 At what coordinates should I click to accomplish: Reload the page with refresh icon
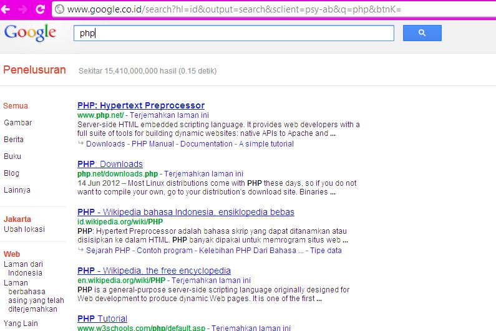point(40,9)
